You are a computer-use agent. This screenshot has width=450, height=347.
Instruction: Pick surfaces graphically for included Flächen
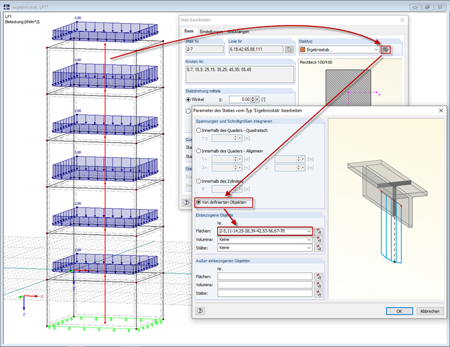(319, 231)
